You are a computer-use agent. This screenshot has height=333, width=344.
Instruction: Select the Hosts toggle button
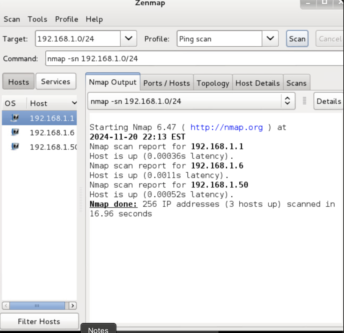18,82
